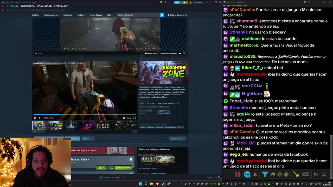Click the Steam forward navigation arrow
This screenshot has height=187, width=333.
click(x=7, y=6)
